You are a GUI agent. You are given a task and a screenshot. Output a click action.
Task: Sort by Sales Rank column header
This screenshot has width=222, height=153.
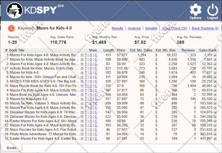click(x=208, y=50)
